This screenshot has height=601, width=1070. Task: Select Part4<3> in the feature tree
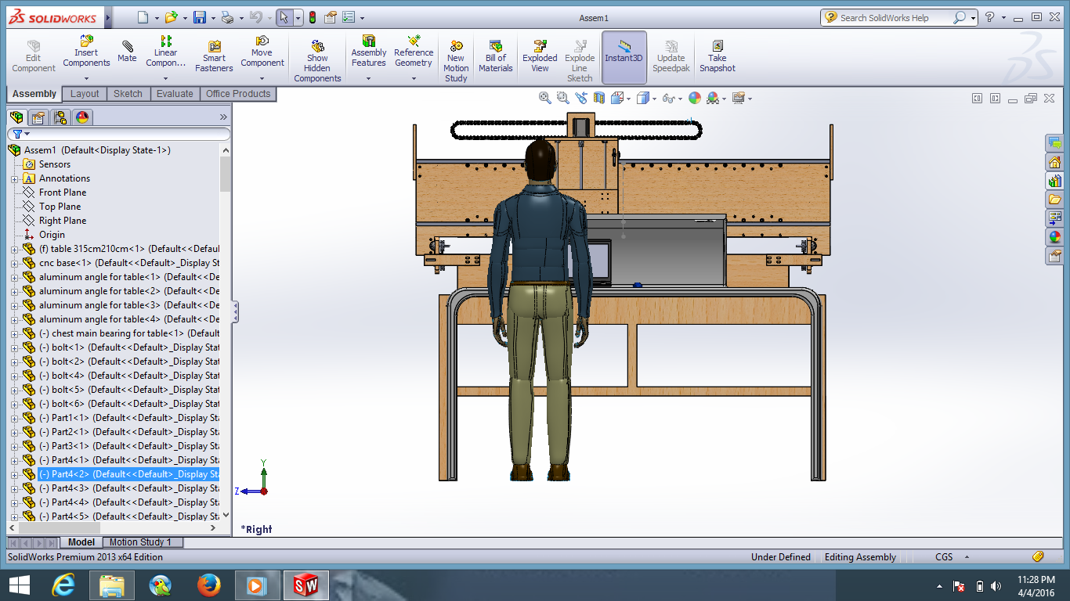(128, 488)
